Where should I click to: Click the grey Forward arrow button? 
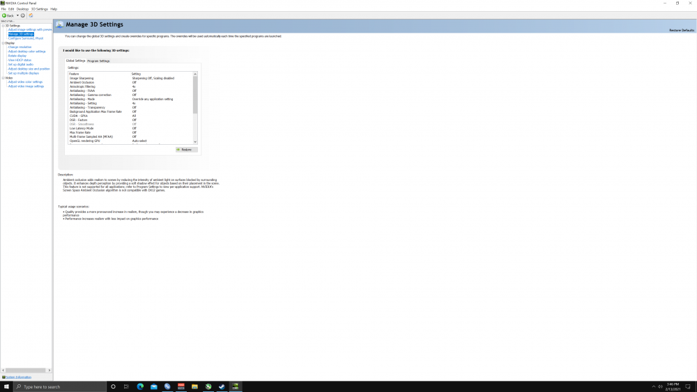23,15
